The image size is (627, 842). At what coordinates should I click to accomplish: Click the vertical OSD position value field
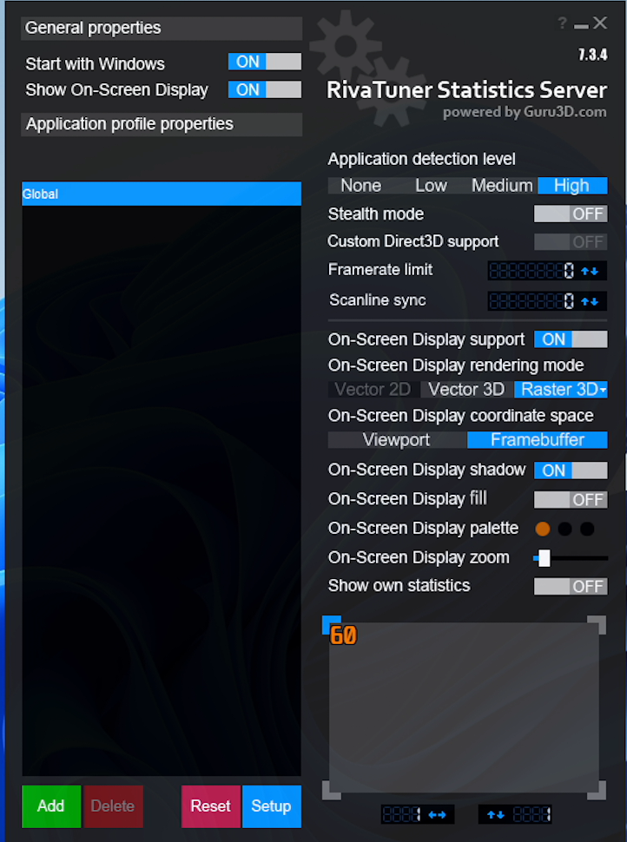click(531, 815)
